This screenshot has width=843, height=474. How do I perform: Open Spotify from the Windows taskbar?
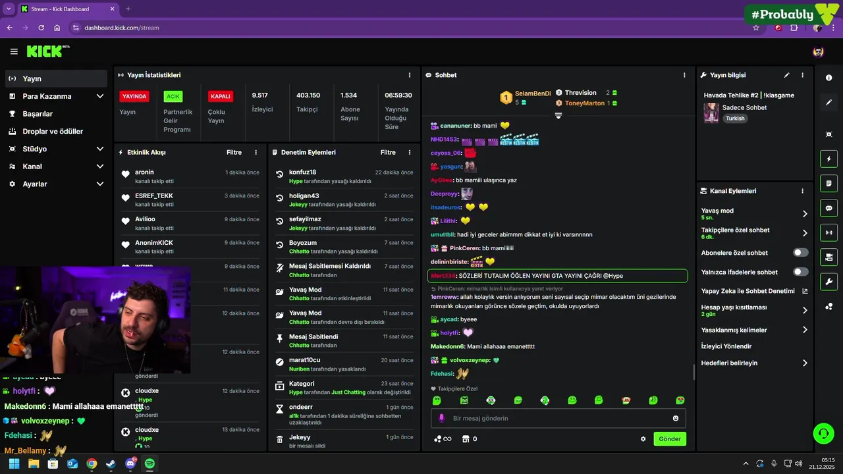pos(150,463)
